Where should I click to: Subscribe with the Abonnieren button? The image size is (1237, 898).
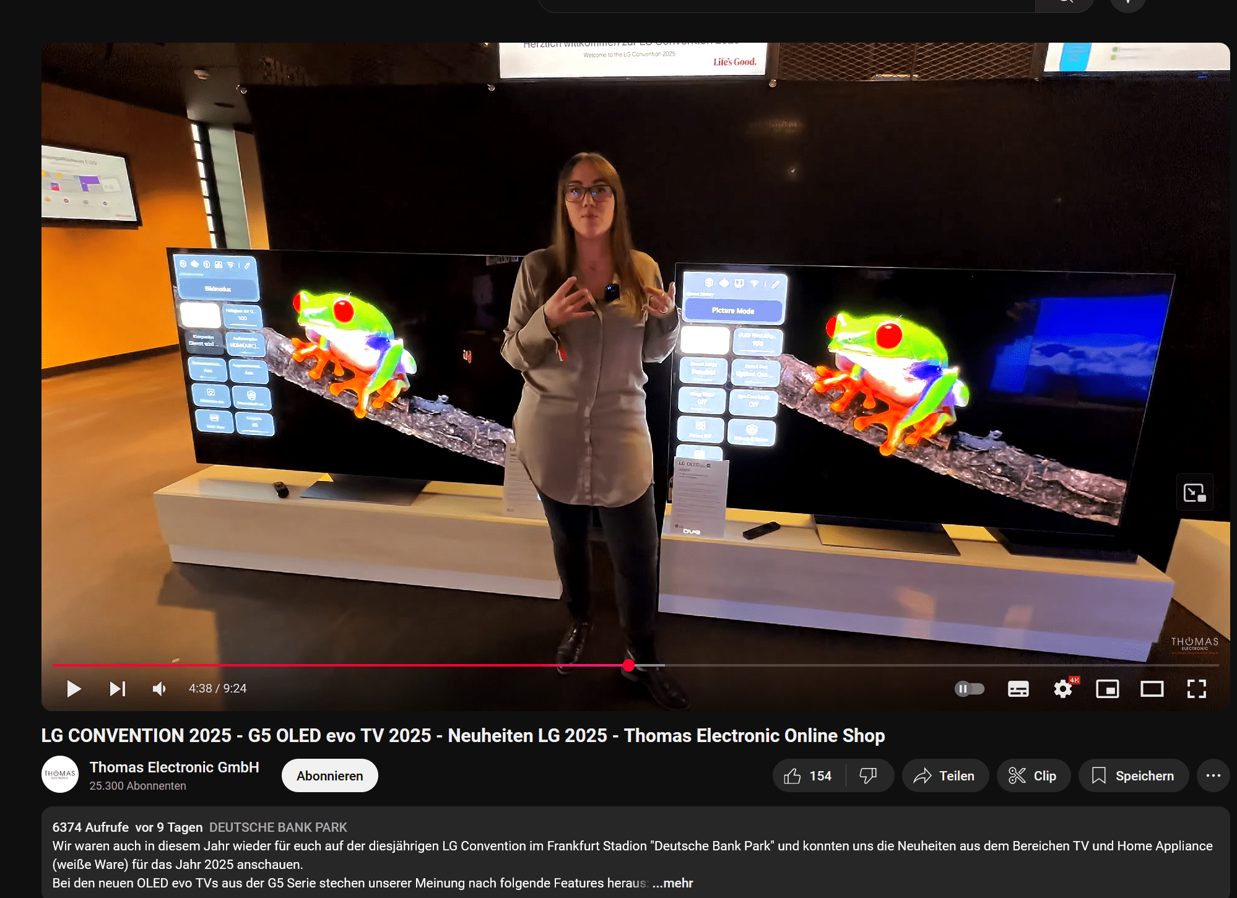click(330, 775)
